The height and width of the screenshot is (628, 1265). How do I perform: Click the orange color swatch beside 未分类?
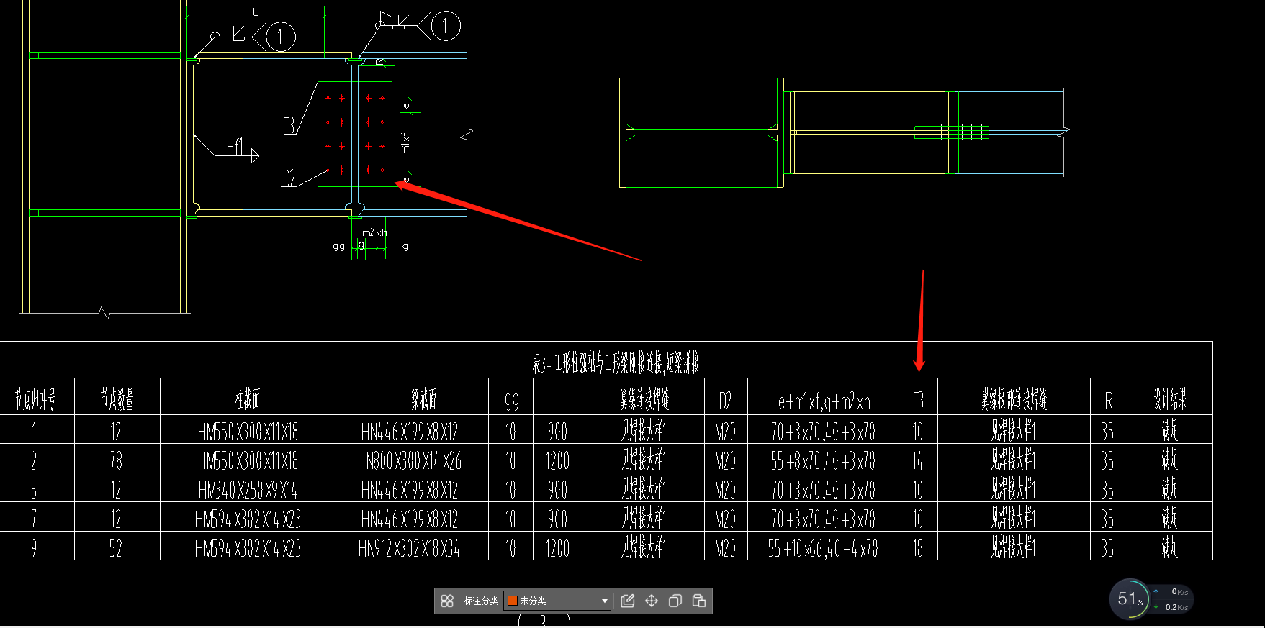point(513,601)
